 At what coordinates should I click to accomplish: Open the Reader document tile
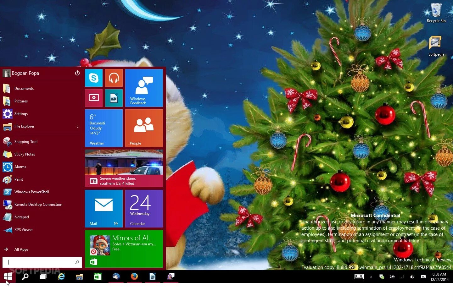114,98
